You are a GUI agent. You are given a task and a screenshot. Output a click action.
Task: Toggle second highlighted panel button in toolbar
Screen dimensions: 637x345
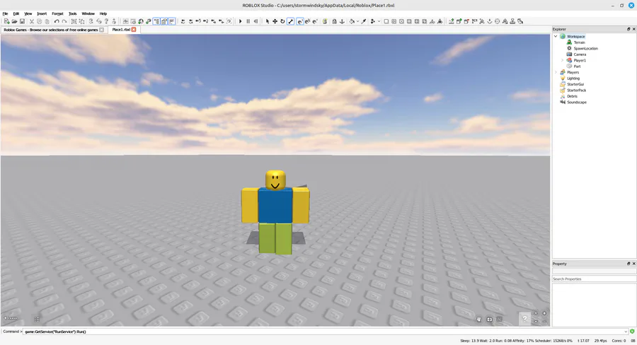click(x=164, y=21)
